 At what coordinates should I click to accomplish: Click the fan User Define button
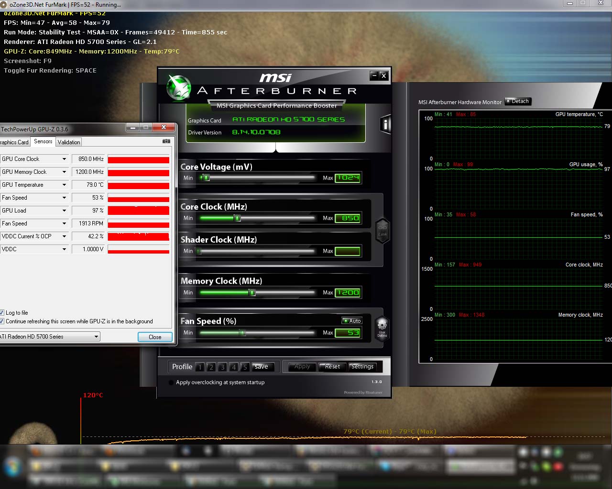[382, 329]
